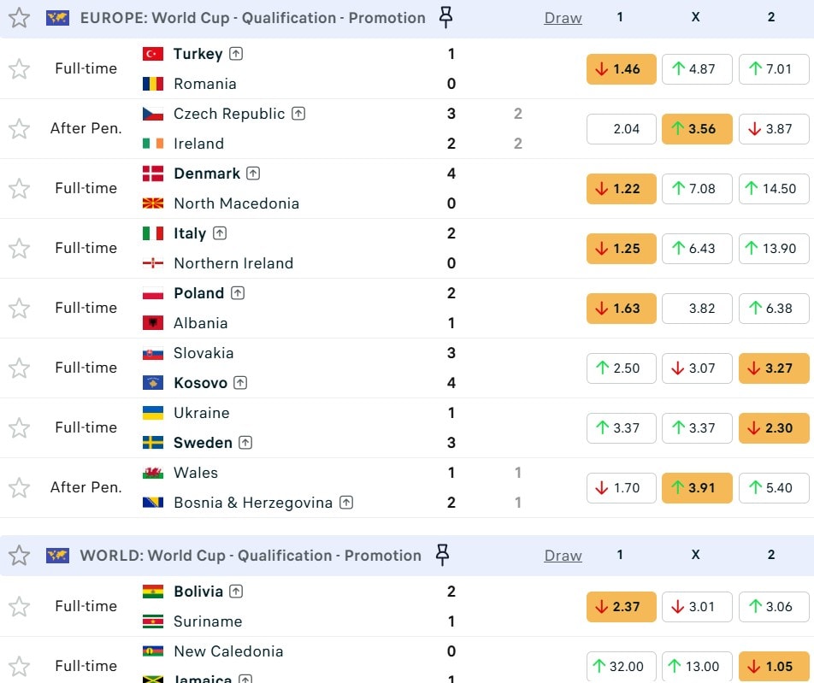Select home odds 2.37 for Bolivia
This screenshot has width=814, height=683.
(x=621, y=607)
